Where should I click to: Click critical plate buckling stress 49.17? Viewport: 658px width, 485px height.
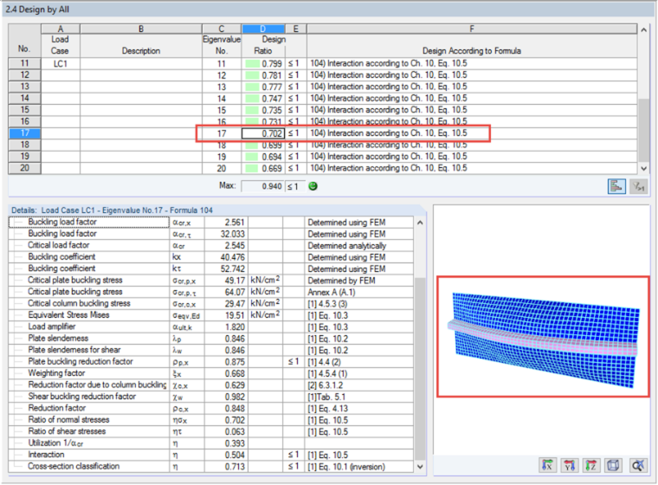[226, 281]
